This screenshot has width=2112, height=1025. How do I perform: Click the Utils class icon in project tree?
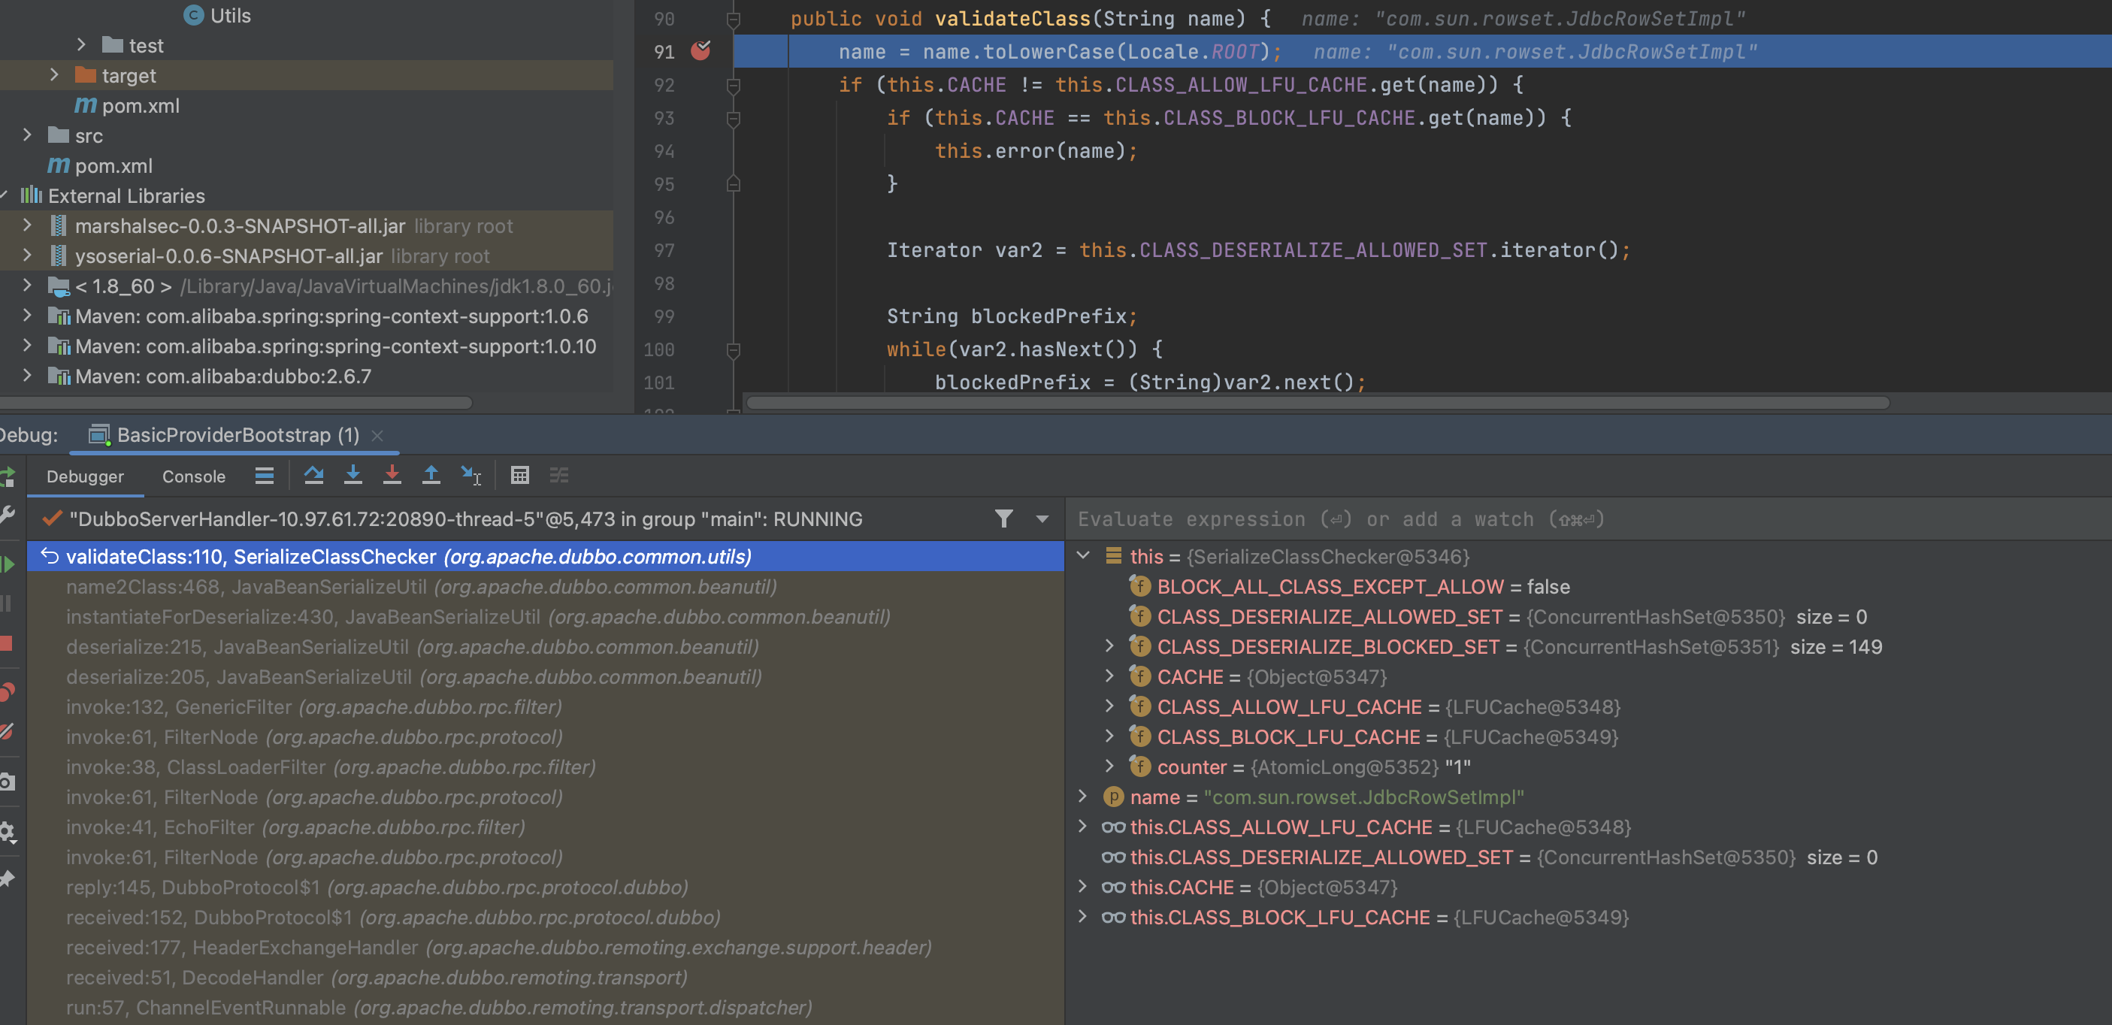193,16
